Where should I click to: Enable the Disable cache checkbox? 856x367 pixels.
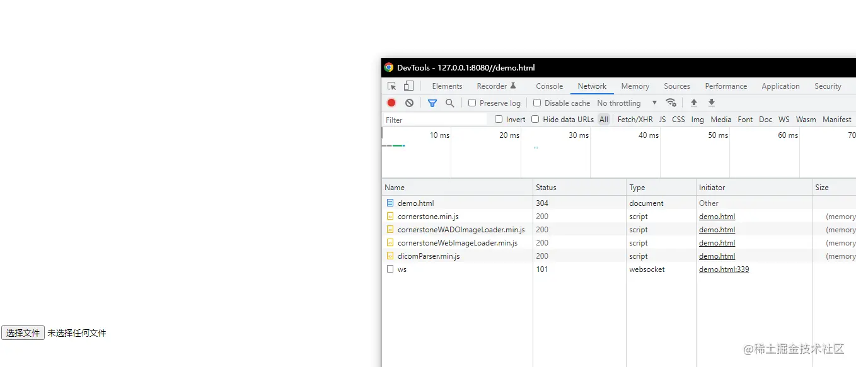tap(537, 103)
